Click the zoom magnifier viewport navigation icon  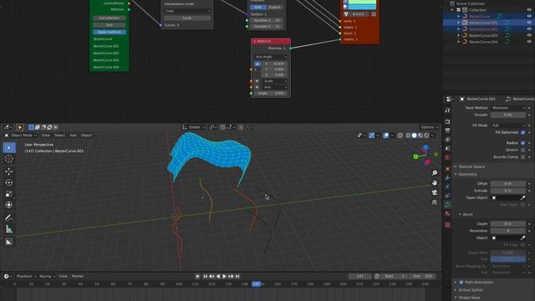point(435,173)
